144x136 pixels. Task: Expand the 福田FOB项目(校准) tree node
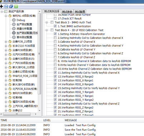point(6,102)
